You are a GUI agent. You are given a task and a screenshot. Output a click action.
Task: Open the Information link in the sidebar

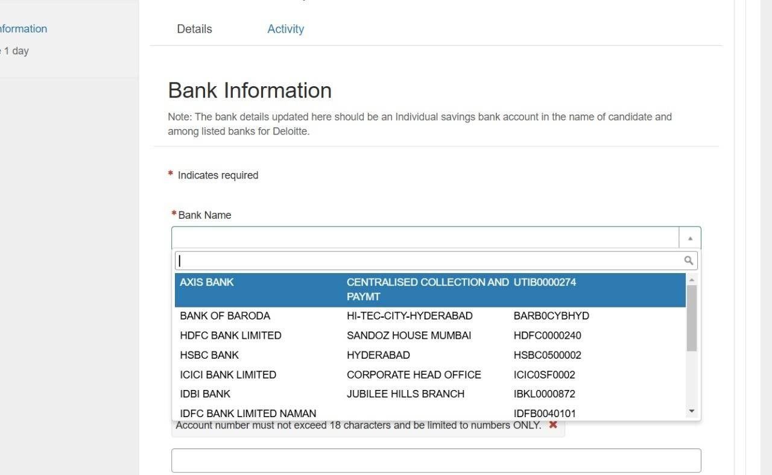(x=23, y=28)
